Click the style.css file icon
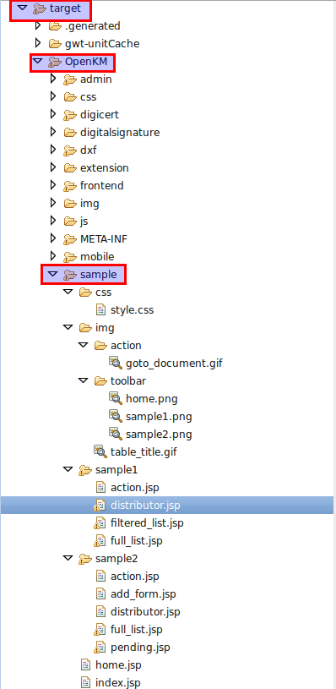The image size is (336, 689). pos(100,309)
